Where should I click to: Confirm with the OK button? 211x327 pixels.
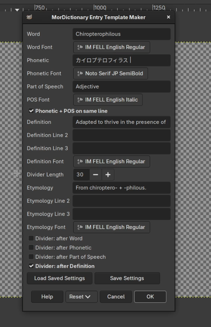coord(150,296)
